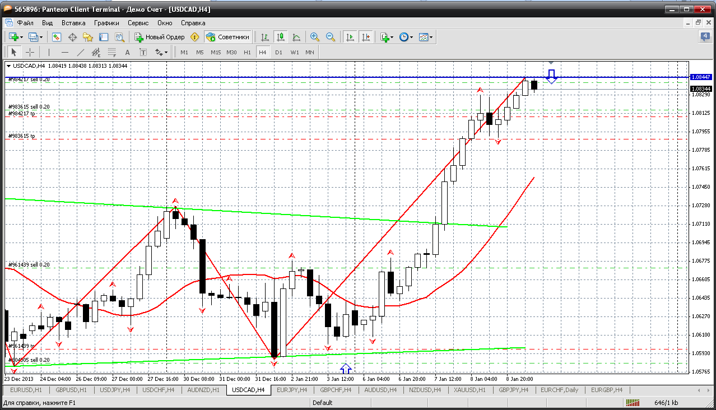Select the cursor arrow tool
716x410 pixels.
[14, 52]
